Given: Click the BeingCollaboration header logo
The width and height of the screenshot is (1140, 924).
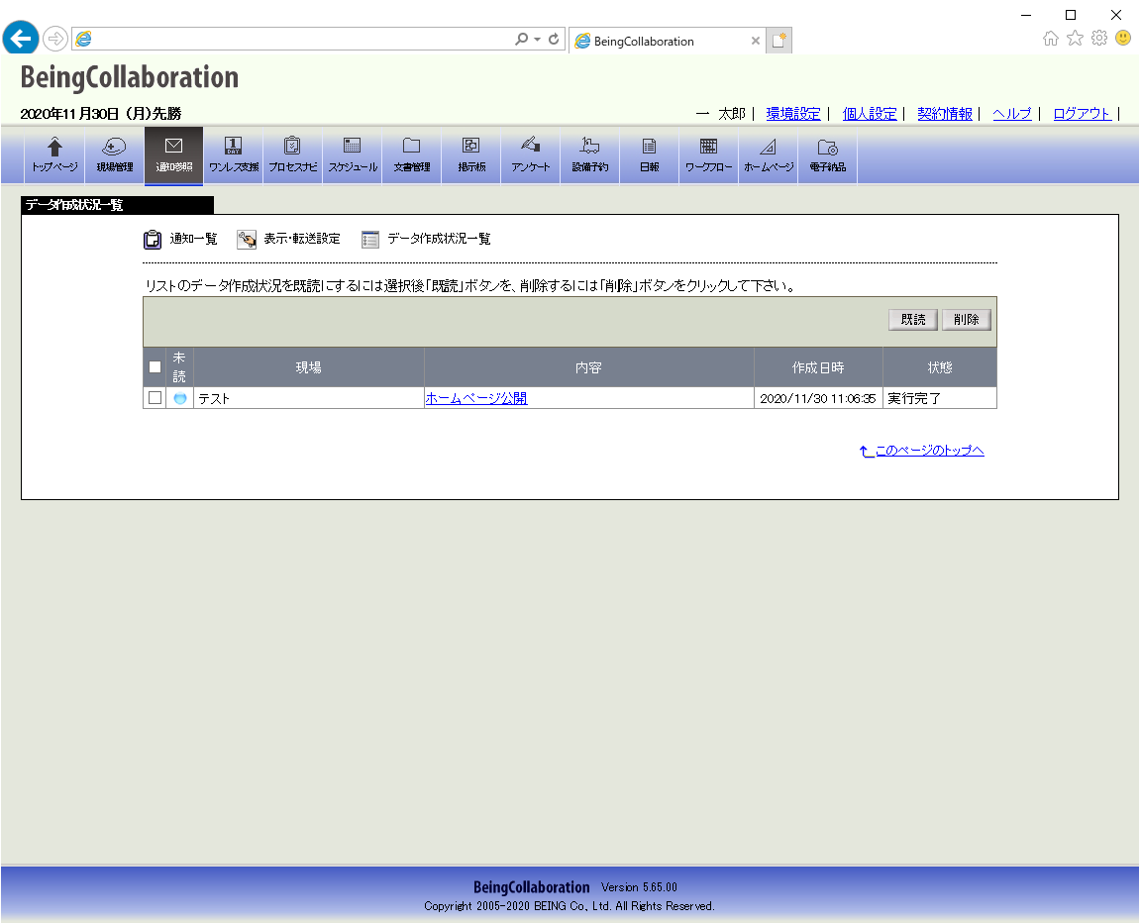Looking at the screenshot, I should click(130, 78).
